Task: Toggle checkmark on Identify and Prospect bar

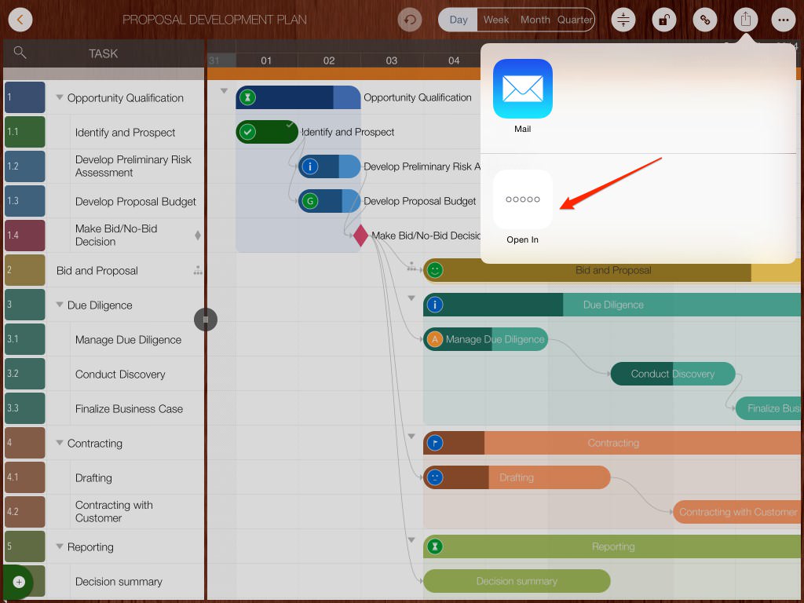Action: tap(248, 132)
